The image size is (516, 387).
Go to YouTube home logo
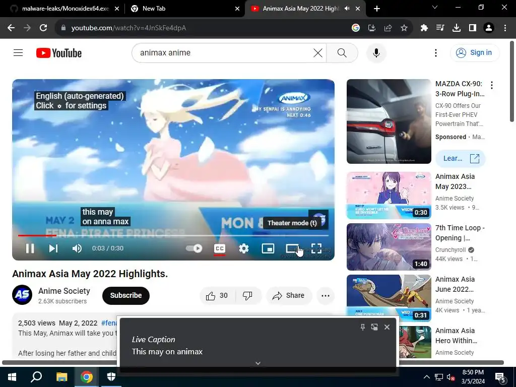click(x=59, y=53)
